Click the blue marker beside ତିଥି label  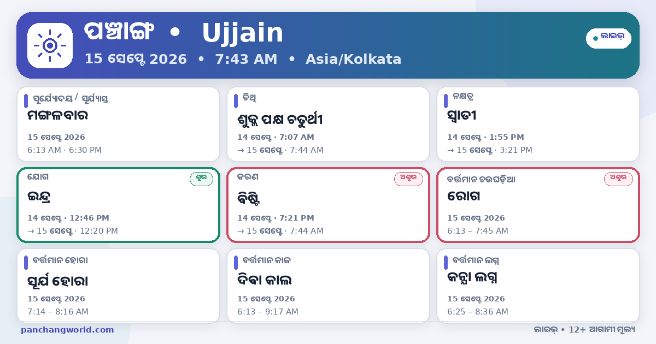(x=236, y=101)
